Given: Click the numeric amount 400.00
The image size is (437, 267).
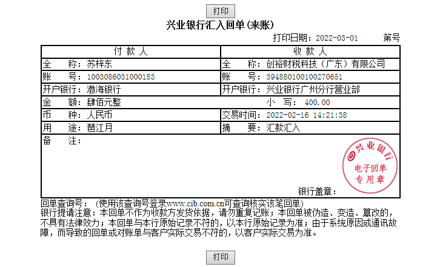Looking at the screenshot, I should [317, 103].
